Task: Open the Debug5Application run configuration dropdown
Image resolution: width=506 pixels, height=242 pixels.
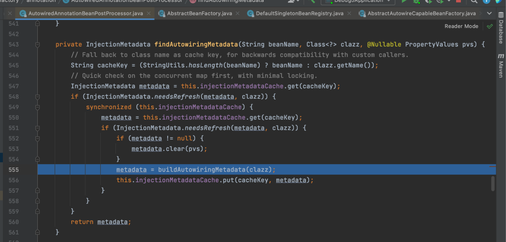Action: [358, 1]
